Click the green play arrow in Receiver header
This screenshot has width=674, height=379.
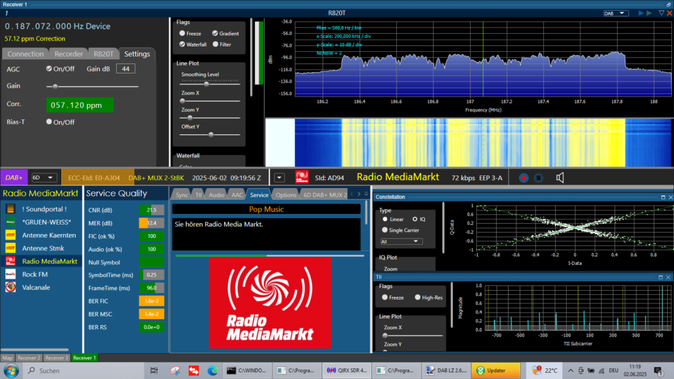[649, 13]
